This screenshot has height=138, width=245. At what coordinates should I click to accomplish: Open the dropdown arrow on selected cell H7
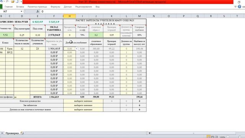click(x=77, y=49)
